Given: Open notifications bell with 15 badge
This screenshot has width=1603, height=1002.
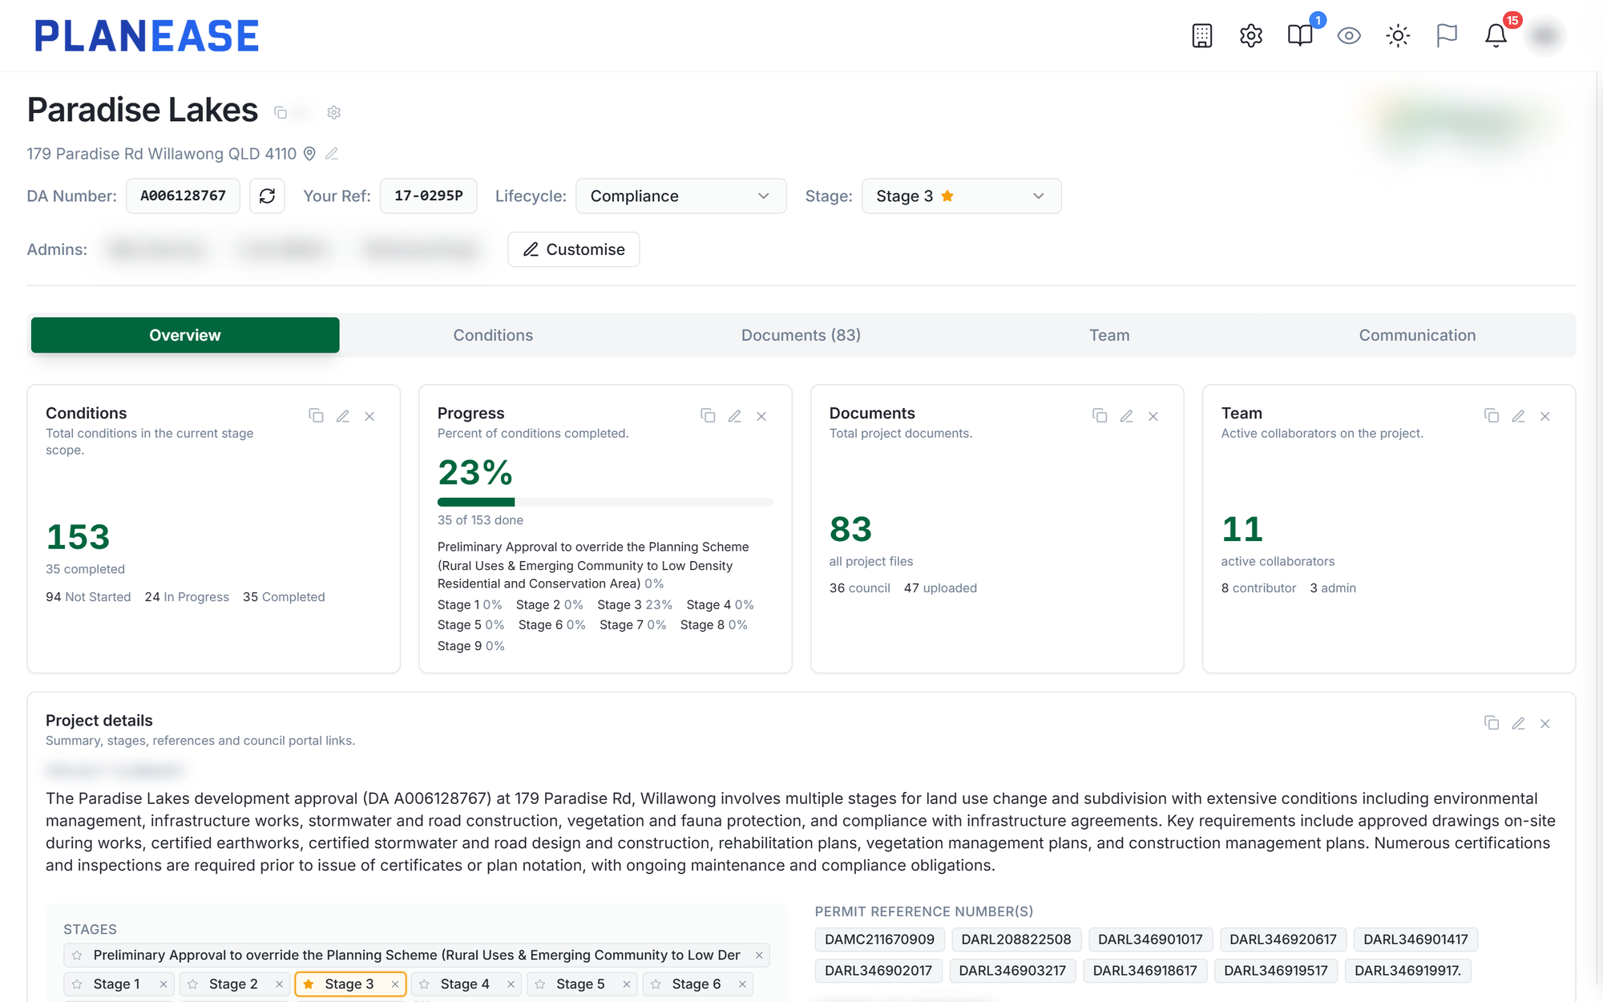Looking at the screenshot, I should (1496, 35).
